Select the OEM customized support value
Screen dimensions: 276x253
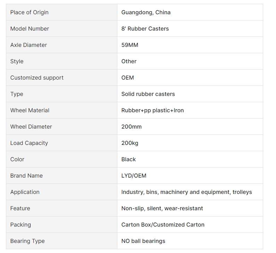point(128,78)
